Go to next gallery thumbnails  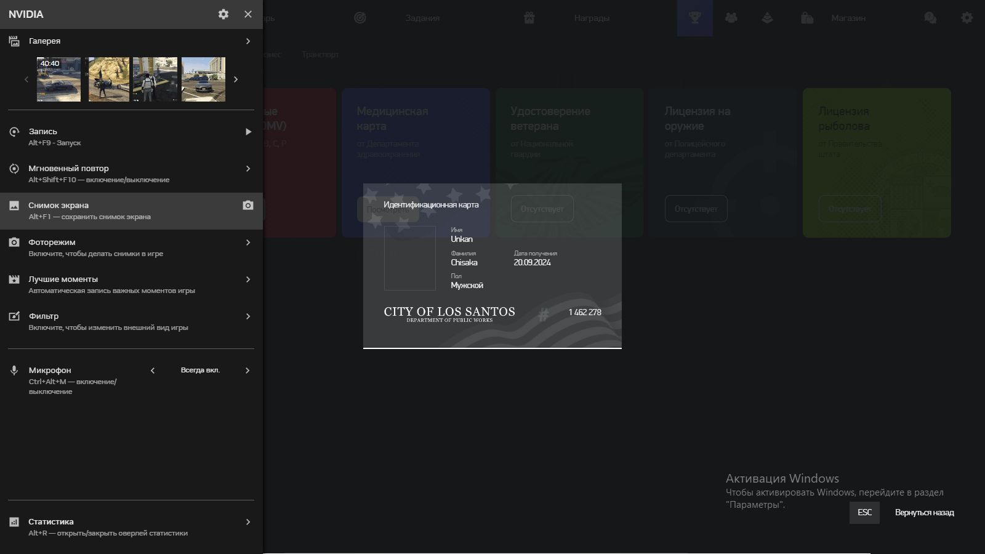pyautogui.click(x=236, y=79)
